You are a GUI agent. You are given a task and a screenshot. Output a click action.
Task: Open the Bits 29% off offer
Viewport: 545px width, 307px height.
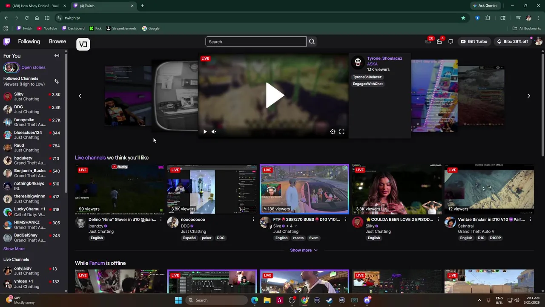click(x=512, y=41)
